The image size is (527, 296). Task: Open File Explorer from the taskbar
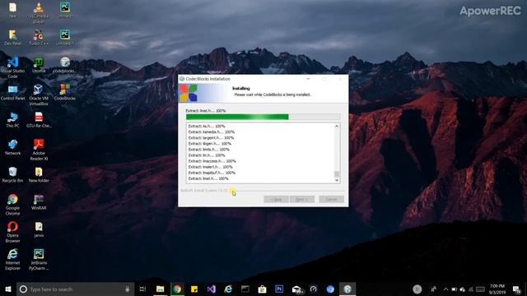(160, 289)
